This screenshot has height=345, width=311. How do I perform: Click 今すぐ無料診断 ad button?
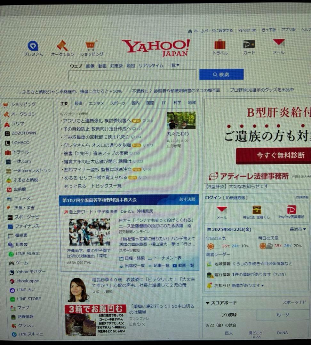(x=274, y=156)
